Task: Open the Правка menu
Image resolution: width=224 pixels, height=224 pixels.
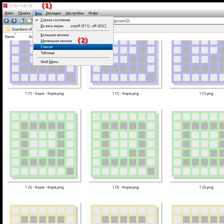Action: click(x=24, y=13)
